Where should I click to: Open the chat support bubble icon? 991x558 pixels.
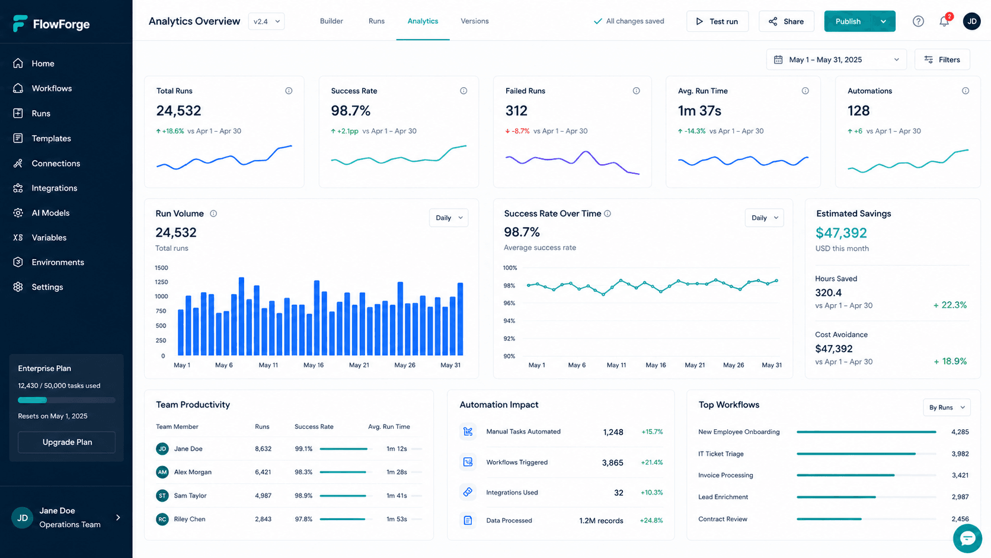point(967,538)
